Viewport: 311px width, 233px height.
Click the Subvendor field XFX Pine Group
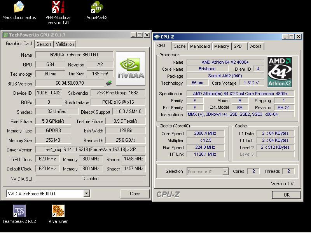[x=118, y=93]
